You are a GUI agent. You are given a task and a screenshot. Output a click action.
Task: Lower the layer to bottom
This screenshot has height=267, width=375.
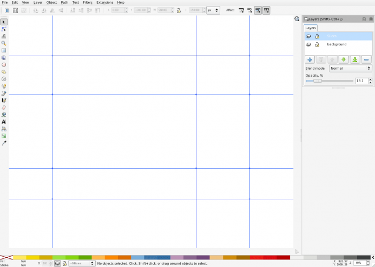click(355, 59)
